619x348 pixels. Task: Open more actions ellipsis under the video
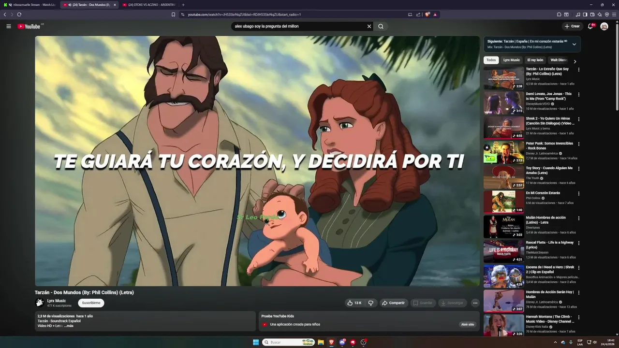coord(475,303)
